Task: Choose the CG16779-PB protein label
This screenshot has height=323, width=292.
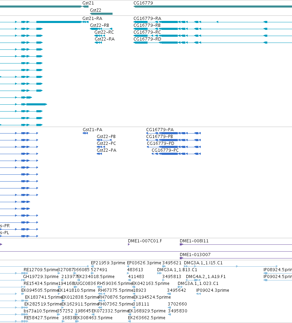Action: [x=160, y=136]
